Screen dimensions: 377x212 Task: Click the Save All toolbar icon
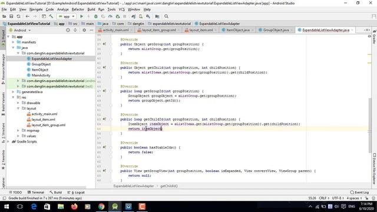click(x=11, y=16)
